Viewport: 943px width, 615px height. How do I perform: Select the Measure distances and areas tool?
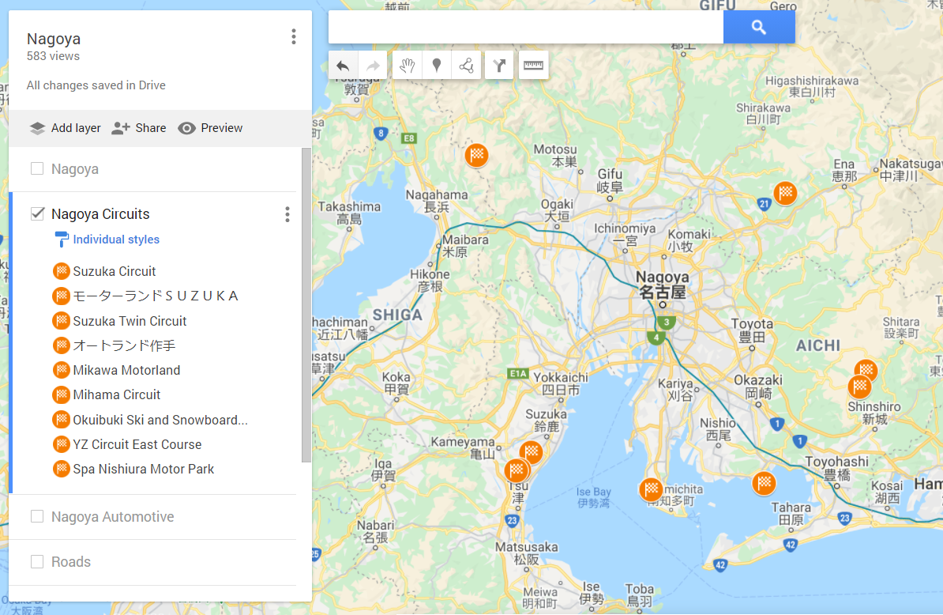pyautogui.click(x=533, y=65)
